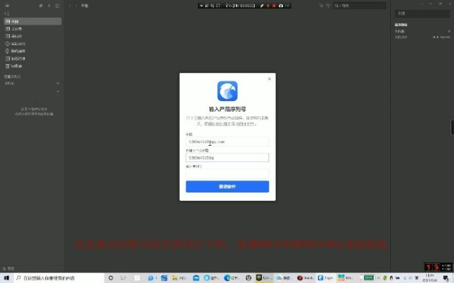Viewport: 454px width, 283px height.
Task: Click the plus icon in sidebar header
Action: pos(49,6)
